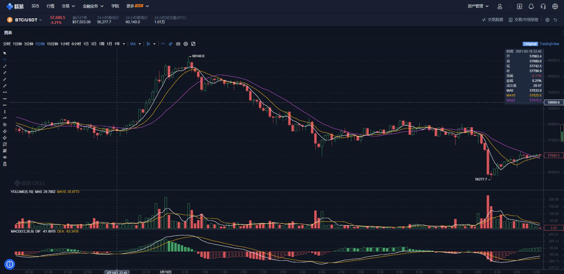
Task: Open 交易/市场信息 link
Action: [x=524, y=20]
